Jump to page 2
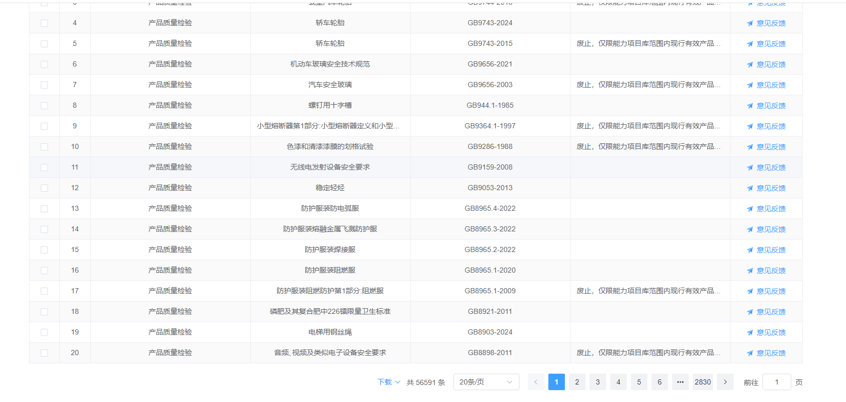Viewport: 846px width, 402px height. tap(577, 382)
